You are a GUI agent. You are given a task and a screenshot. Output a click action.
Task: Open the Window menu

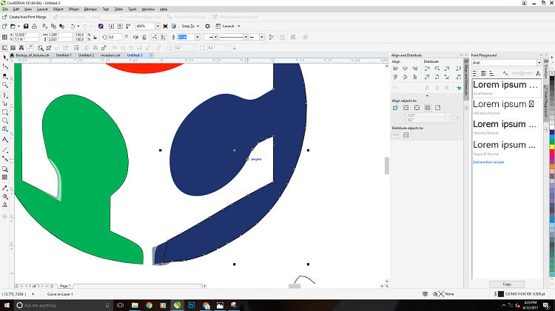(x=148, y=9)
